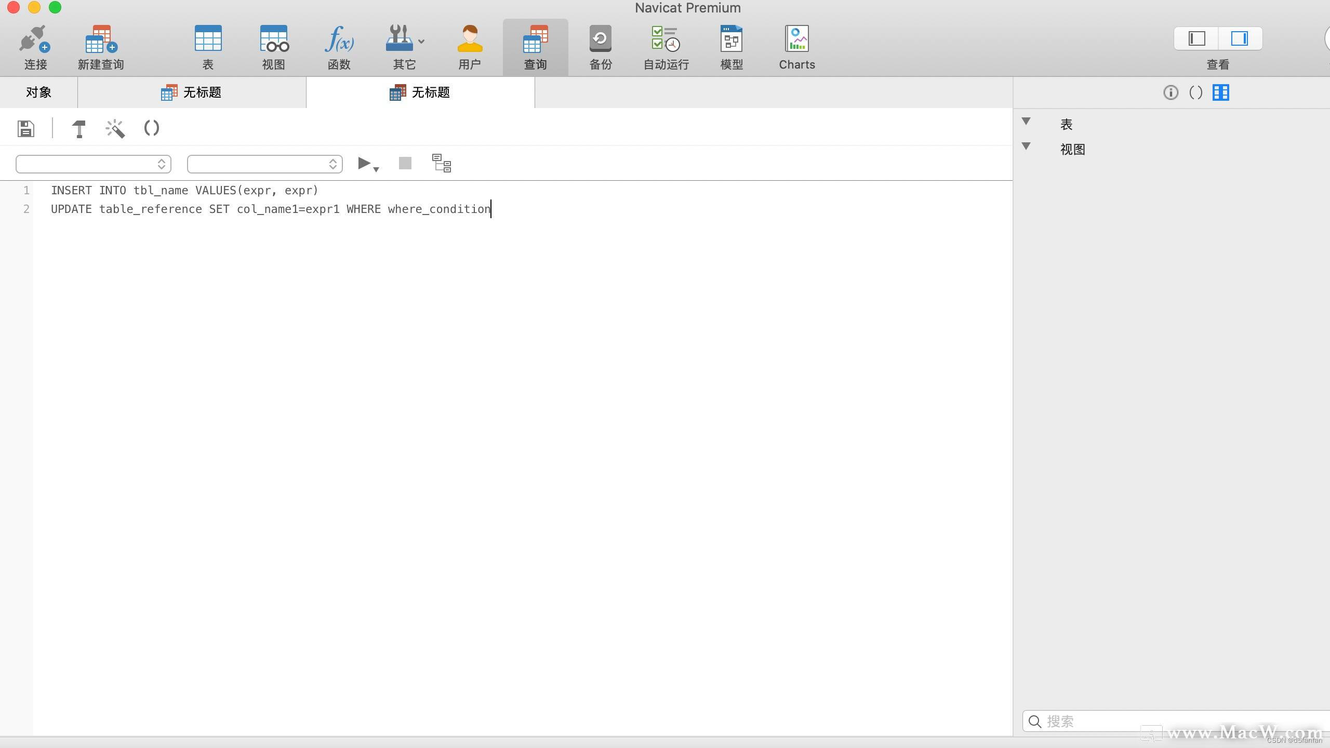This screenshot has height=748, width=1330.
Task: Click the 搜索 search field
Action: [x=1176, y=722]
